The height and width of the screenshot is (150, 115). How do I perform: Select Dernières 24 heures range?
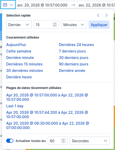(x=76, y=45)
